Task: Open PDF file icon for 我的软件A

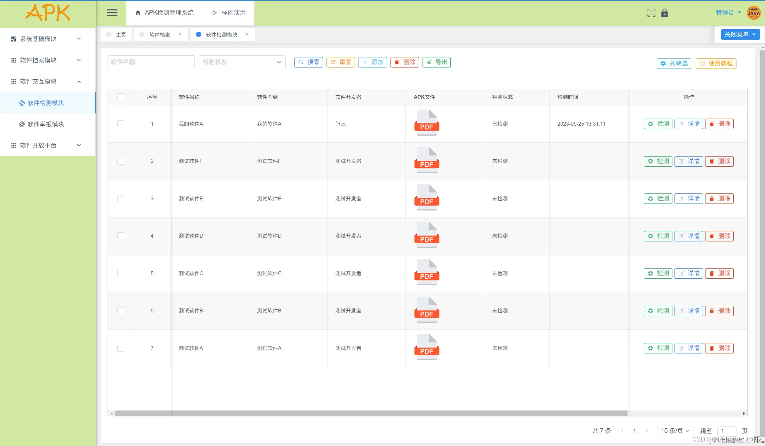Action: [427, 123]
